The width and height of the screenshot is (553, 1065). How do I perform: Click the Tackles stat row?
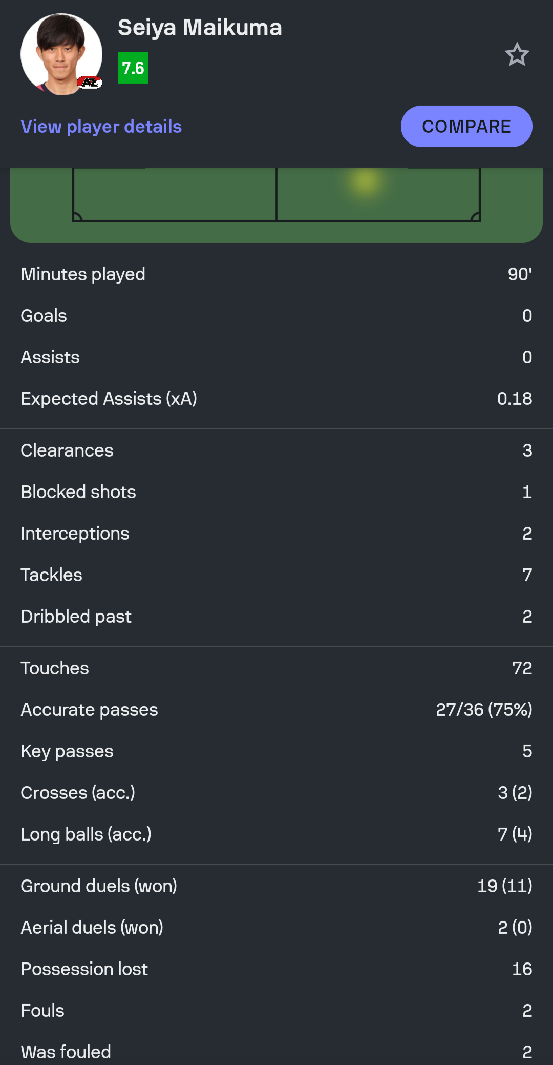[276, 575]
